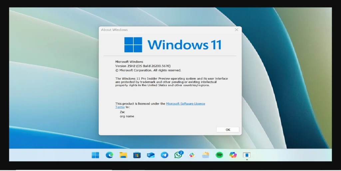Open the Microsoft Software Licence link
This screenshot has width=341, height=171.
click(185, 104)
